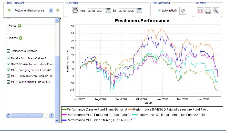This screenshot has width=226, height=131.
Task: Click the Okt-2007 axis label
Action: 142,99
